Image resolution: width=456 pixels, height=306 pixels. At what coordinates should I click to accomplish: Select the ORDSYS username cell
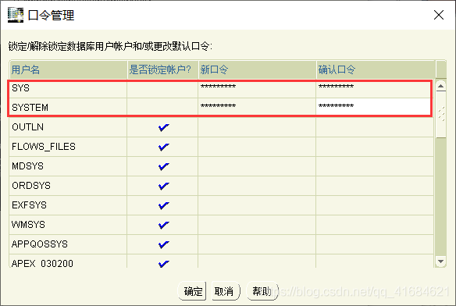(68, 186)
